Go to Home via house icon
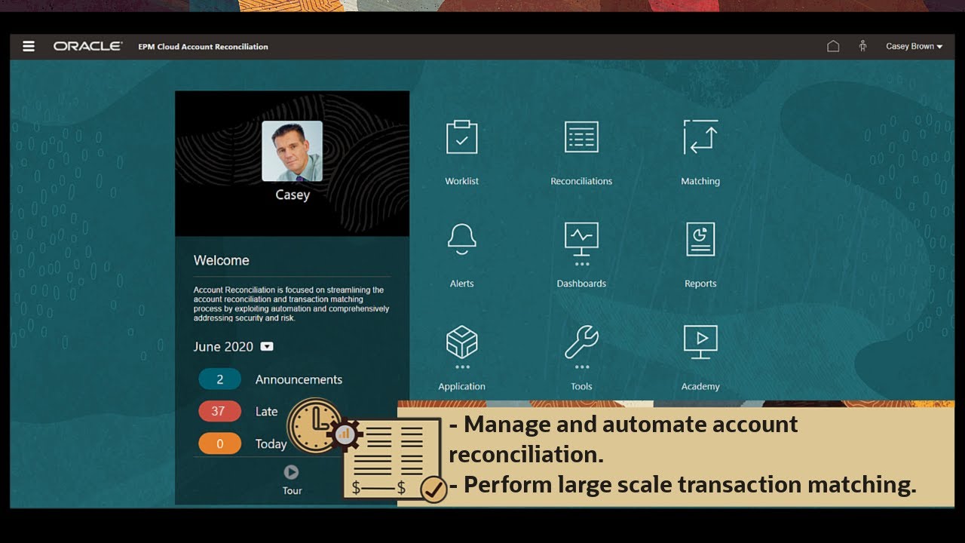 pos(833,46)
